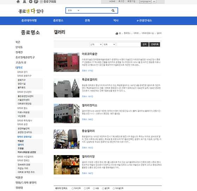Open 공연장 안내지도 in the sidebar
197x191 pixels.
pos(25,132)
